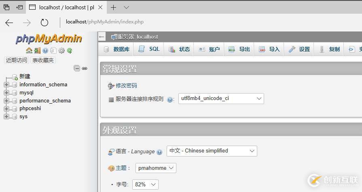The height and width of the screenshot is (192, 362).
Task: Open the 账户 tab
Action: click(209, 49)
